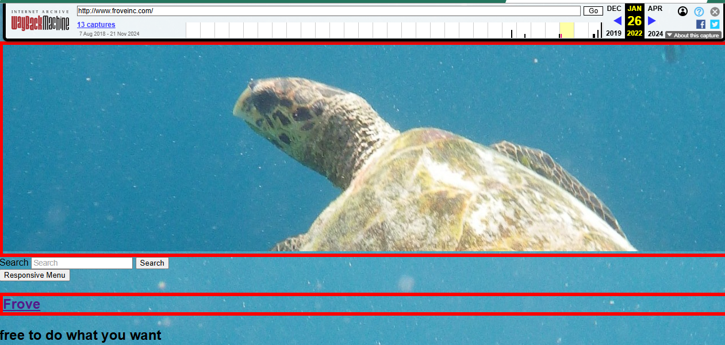Open the Frove heading link
Viewport: 725px width, 345px height.
click(22, 304)
